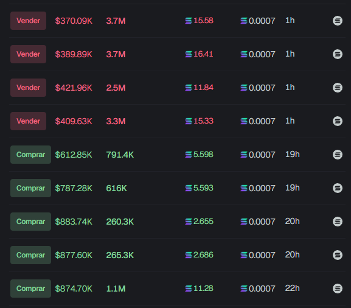Click the Vender badge in the $409.63K row

pyautogui.click(x=28, y=121)
